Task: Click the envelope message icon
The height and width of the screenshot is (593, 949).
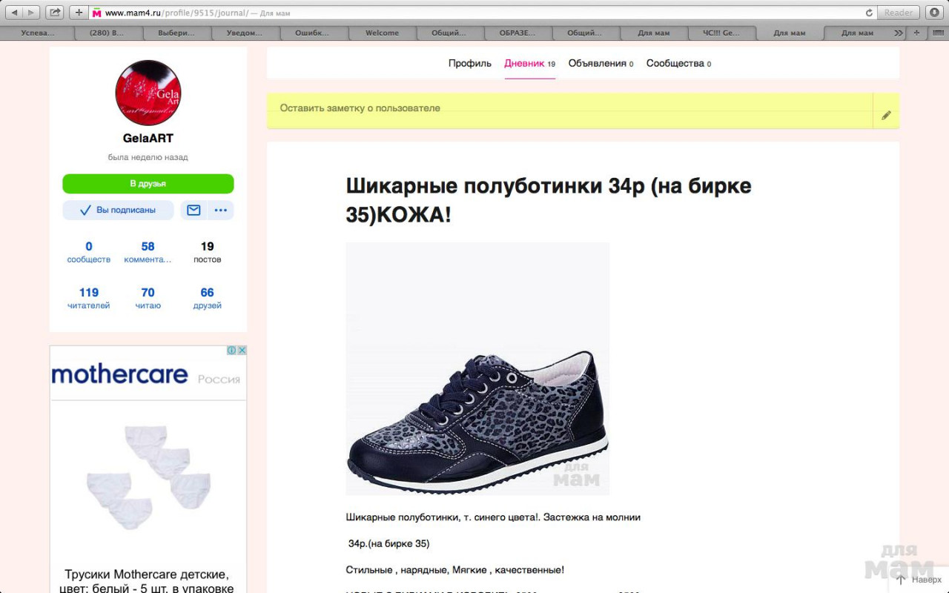Action: (194, 211)
